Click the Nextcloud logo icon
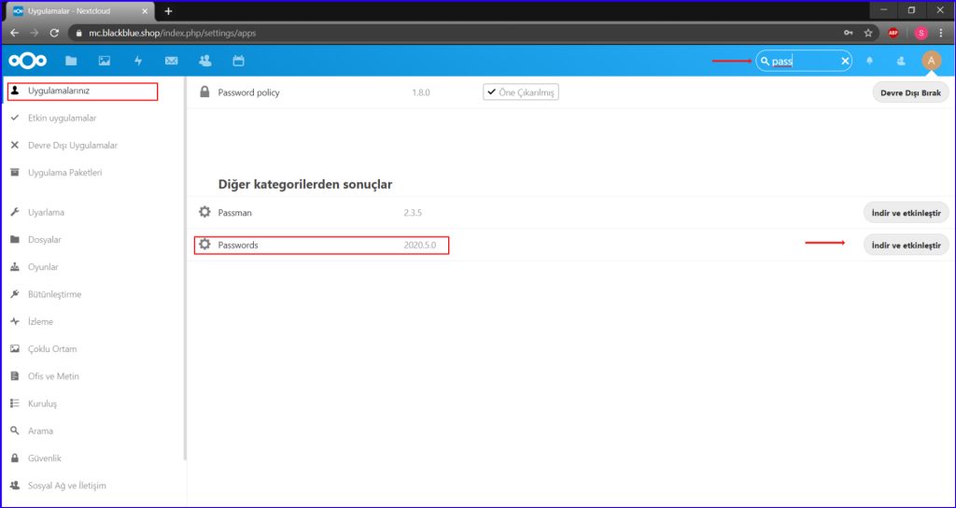 click(x=28, y=61)
